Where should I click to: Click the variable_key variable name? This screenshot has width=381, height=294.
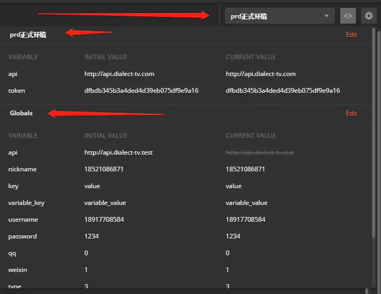coord(26,203)
